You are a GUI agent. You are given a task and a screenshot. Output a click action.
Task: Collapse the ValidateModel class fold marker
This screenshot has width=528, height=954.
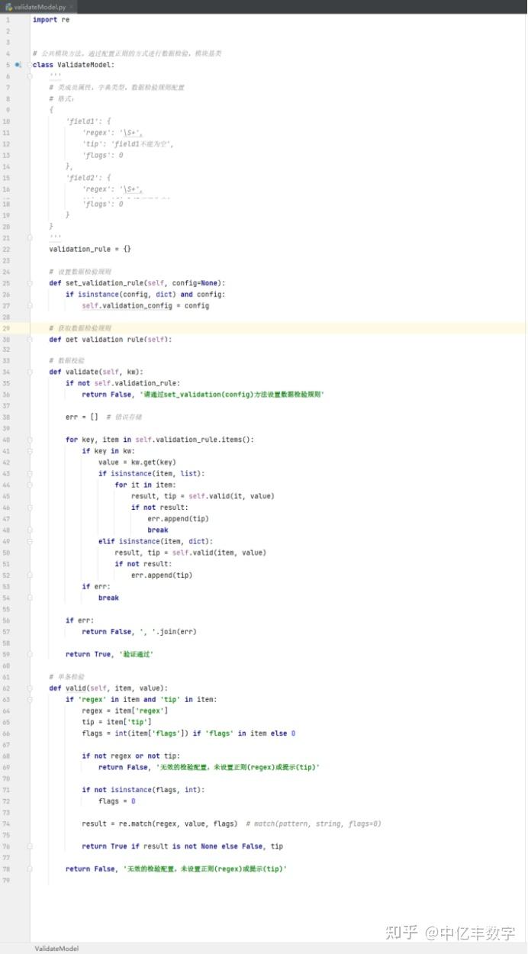point(31,65)
